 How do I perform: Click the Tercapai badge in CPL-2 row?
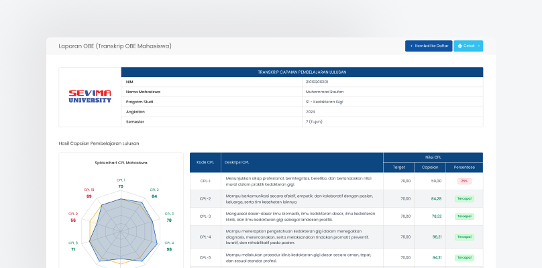click(464, 199)
